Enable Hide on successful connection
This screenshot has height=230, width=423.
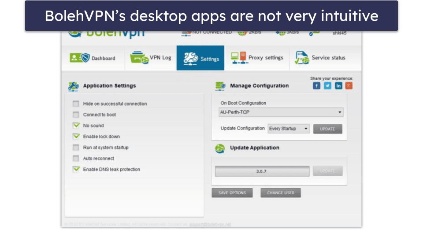click(76, 104)
